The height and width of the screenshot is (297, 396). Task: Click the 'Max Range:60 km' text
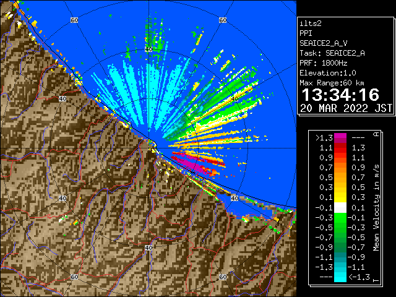click(332, 83)
